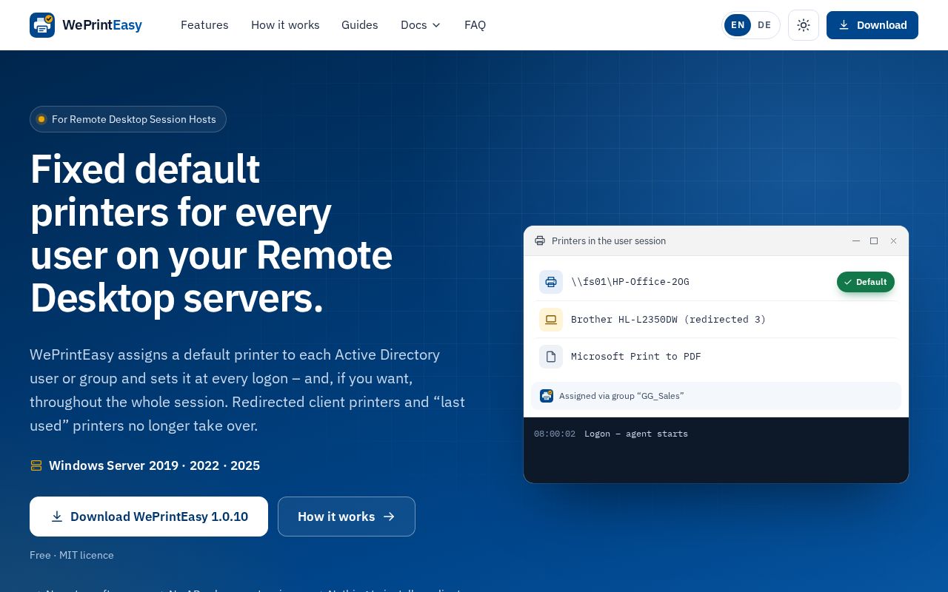The width and height of the screenshot is (948, 592).
Task: Select Brother HL-L2350DW (redirected 3) row
Action: (716, 320)
